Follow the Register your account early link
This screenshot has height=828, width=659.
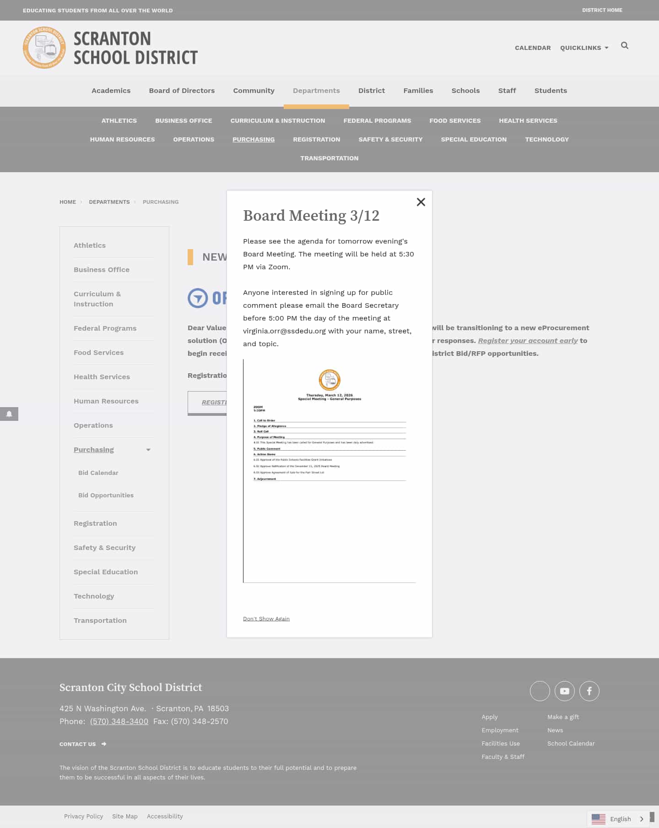pyautogui.click(x=528, y=341)
